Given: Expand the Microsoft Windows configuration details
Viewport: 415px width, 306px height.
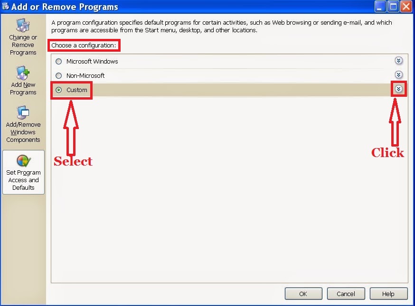Looking at the screenshot, I should [x=398, y=61].
